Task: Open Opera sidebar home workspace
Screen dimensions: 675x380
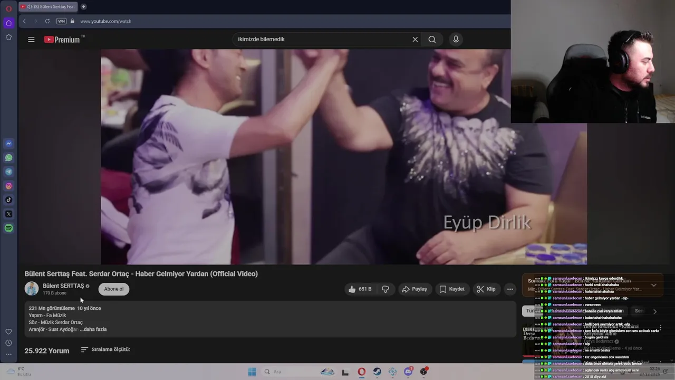Action: [x=8, y=23]
